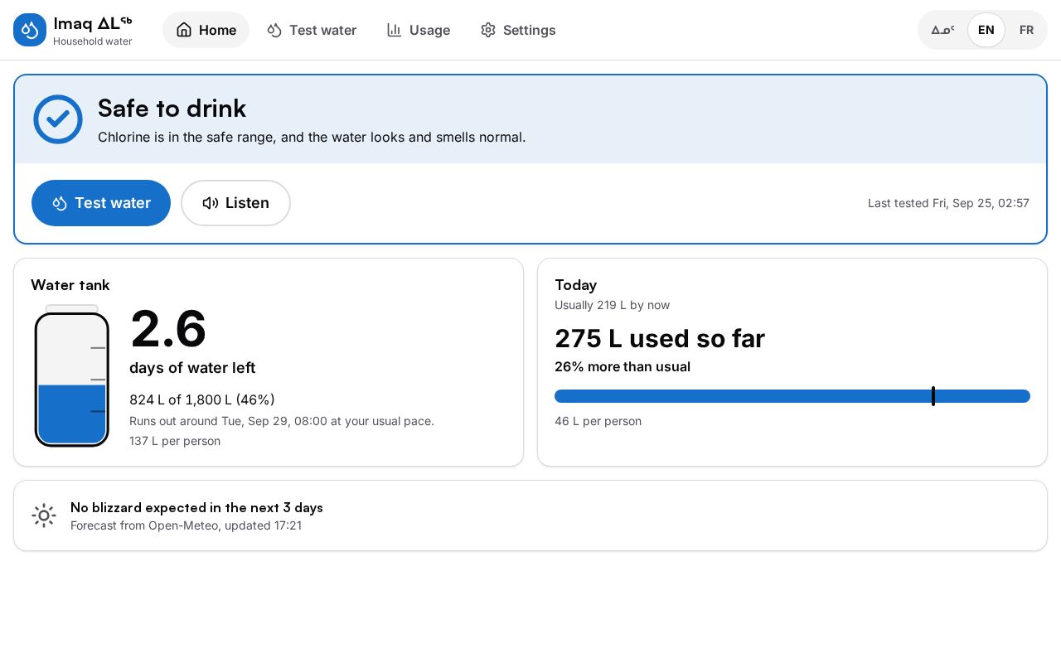
Task: Open the Usage tab
Action: pyautogui.click(x=419, y=30)
